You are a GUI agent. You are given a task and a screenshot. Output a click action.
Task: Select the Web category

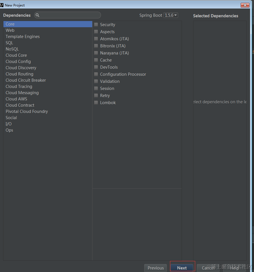tap(48, 30)
